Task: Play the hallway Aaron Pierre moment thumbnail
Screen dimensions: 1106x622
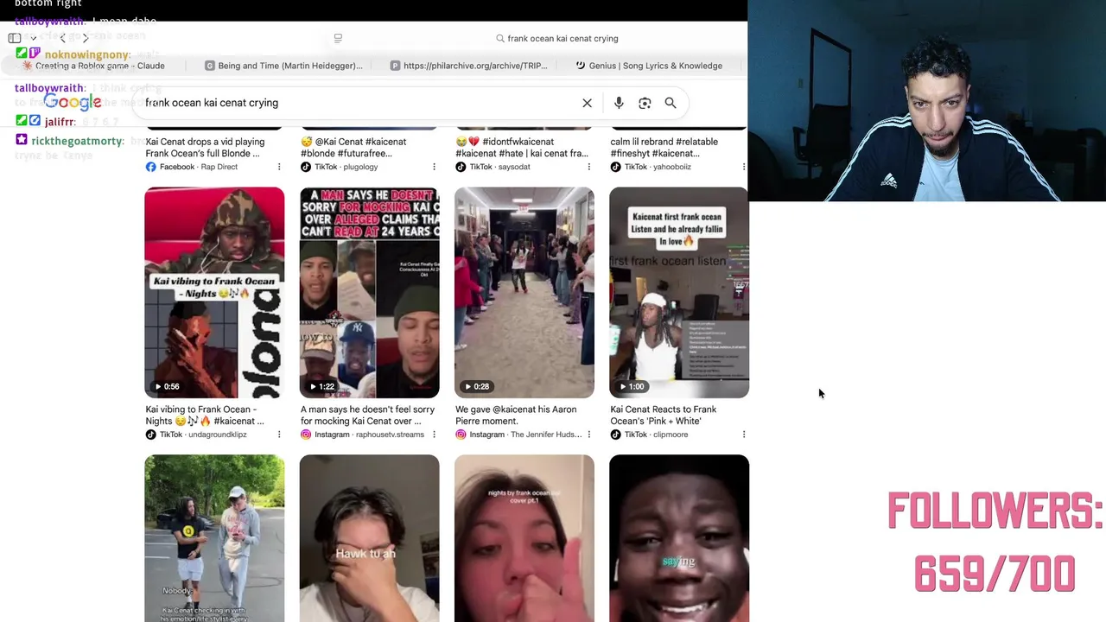Action: point(524,292)
